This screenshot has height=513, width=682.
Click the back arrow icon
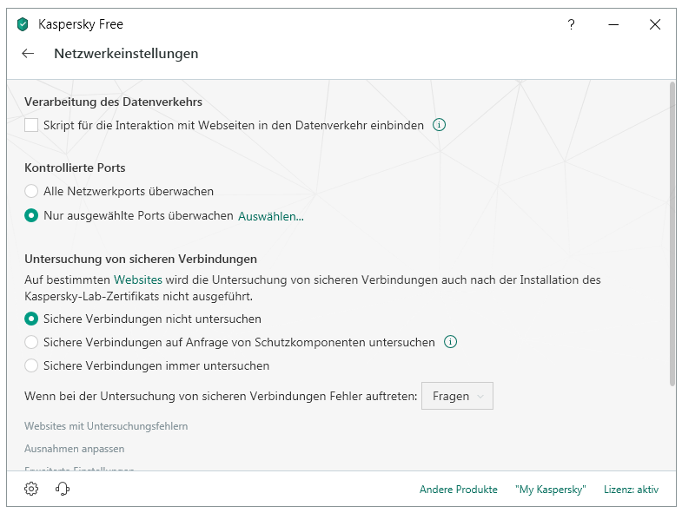point(28,54)
